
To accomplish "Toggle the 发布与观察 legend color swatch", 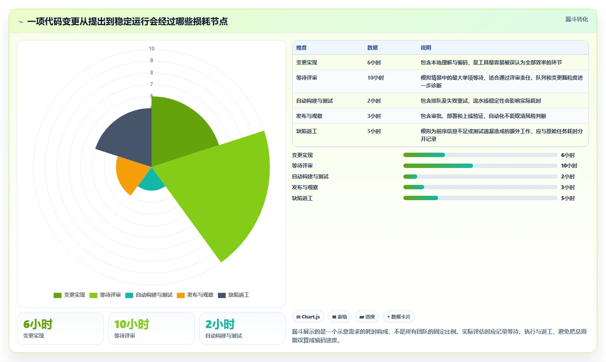I will (181, 295).
